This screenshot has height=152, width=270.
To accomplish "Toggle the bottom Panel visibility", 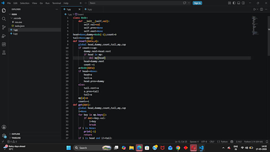I will point(239,3).
